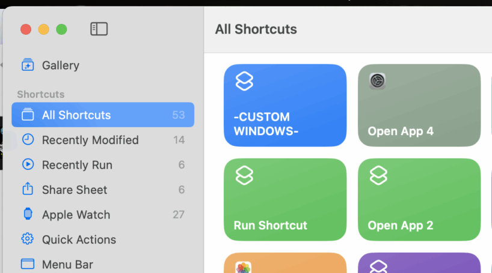
Task: Show the Apple Watch shortcuts
Action: pyautogui.click(x=103, y=214)
